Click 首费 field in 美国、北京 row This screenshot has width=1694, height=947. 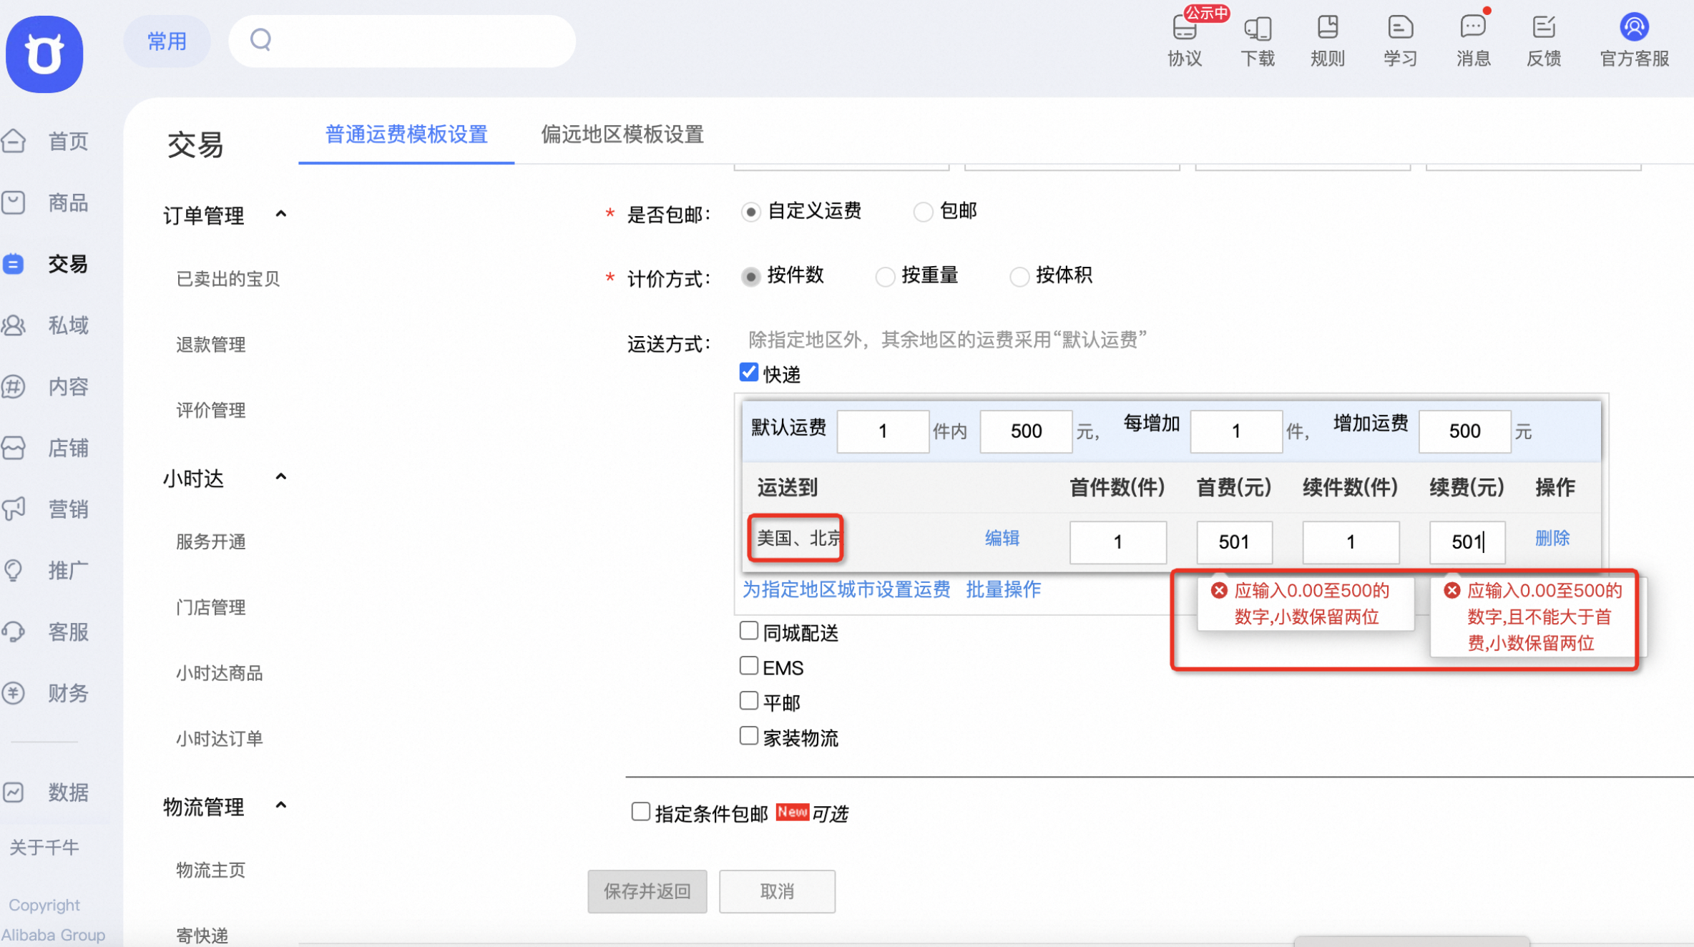(x=1234, y=542)
